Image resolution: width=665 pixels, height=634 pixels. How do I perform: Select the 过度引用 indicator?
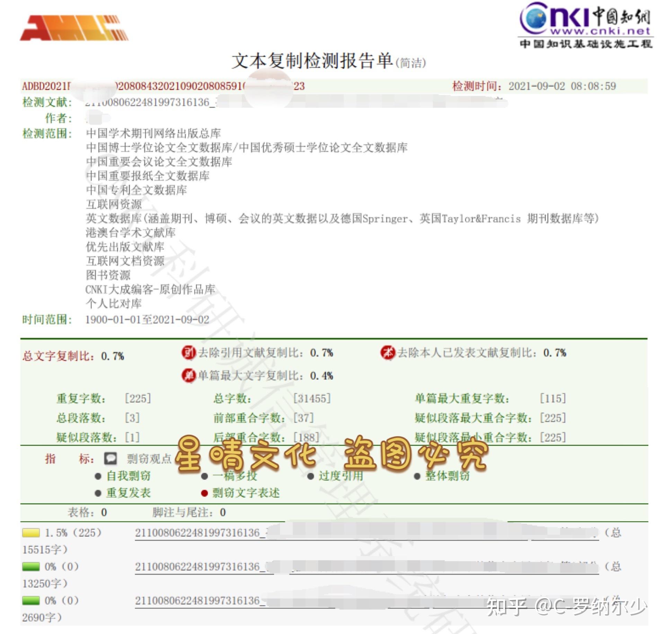(335, 476)
